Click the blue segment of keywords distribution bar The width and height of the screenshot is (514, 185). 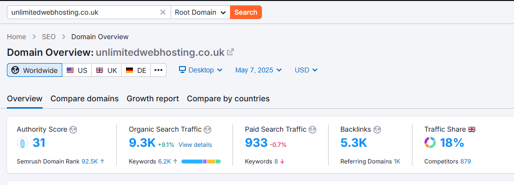pos(192,162)
